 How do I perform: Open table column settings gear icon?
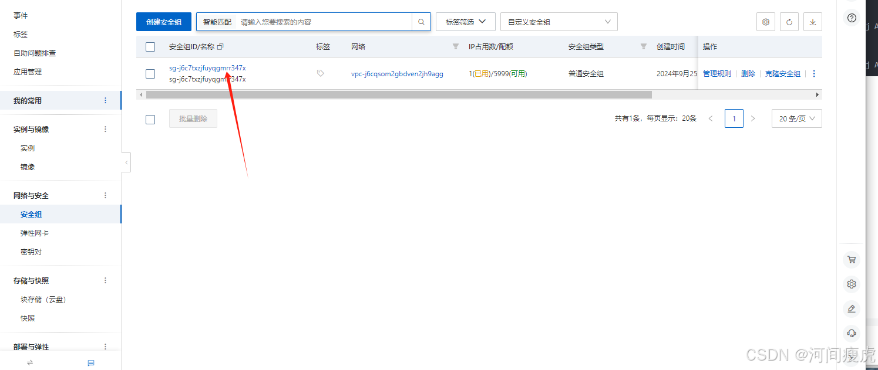click(766, 22)
